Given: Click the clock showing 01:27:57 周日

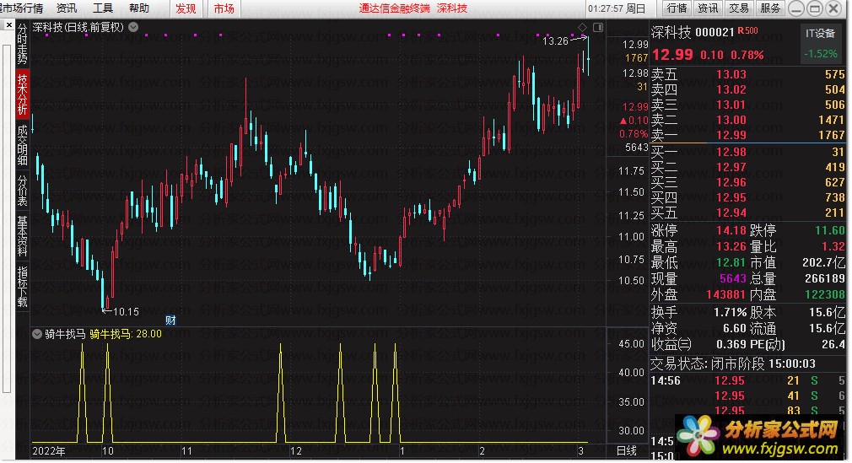Looking at the screenshot, I should [617, 8].
